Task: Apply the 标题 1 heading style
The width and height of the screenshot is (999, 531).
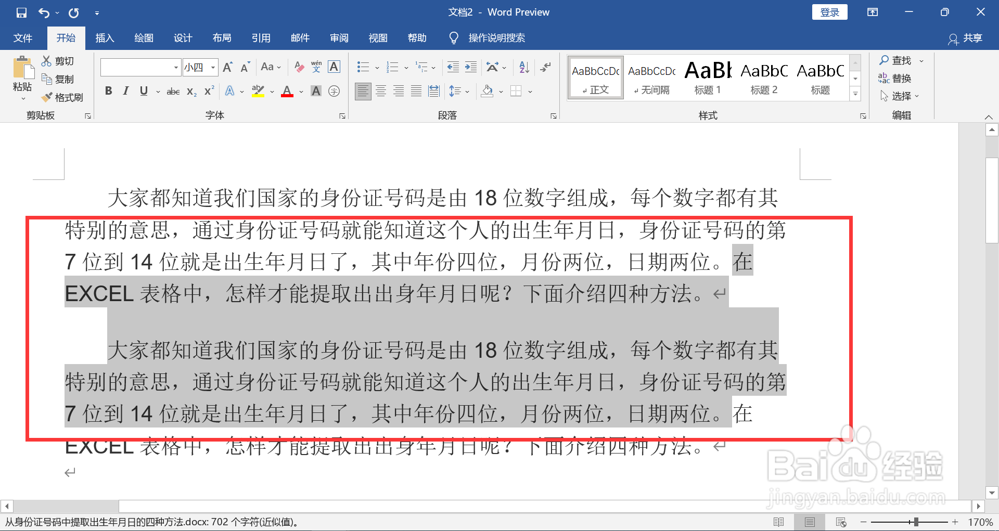Action: [x=708, y=77]
